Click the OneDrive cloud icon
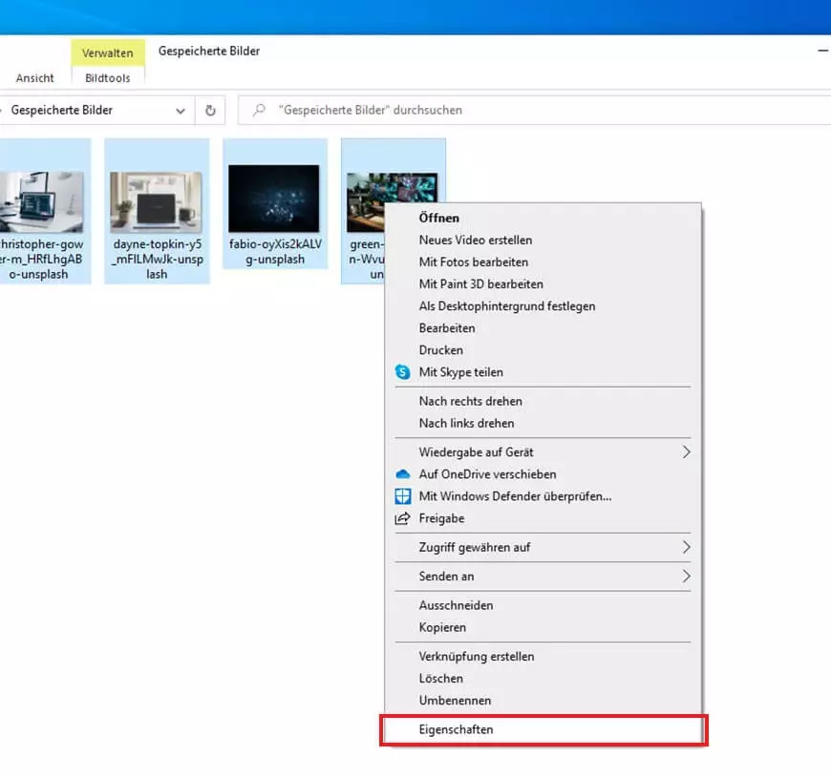 pyautogui.click(x=402, y=474)
